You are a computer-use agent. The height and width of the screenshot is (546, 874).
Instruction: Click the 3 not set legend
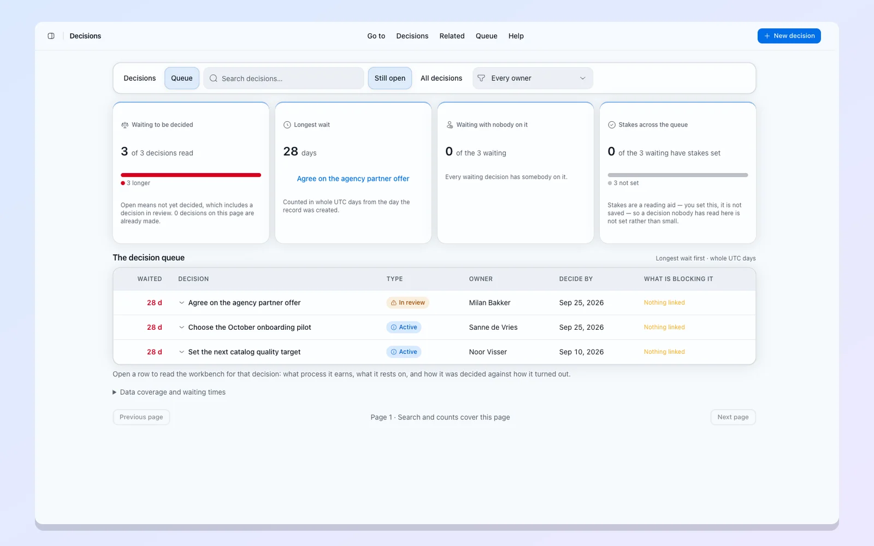pyautogui.click(x=623, y=183)
